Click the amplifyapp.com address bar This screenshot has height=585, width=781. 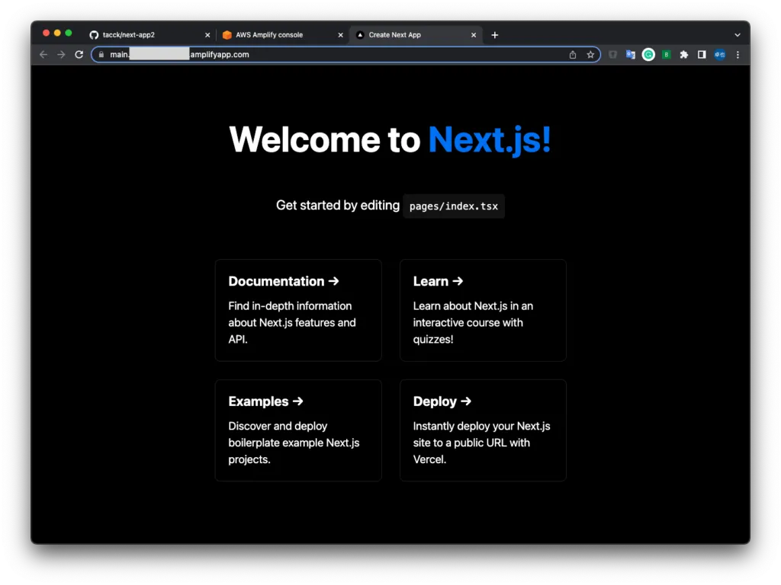(343, 55)
